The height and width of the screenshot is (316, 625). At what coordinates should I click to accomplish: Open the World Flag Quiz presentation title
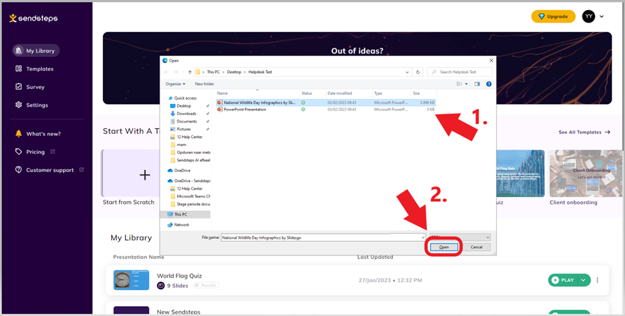(x=180, y=276)
